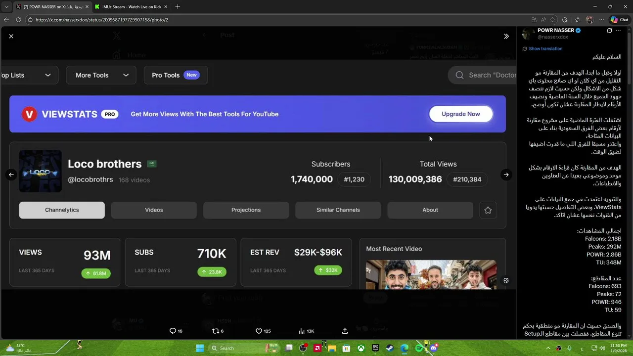Open Steam from the taskbar
The height and width of the screenshot is (356, 633).
point(390,348)
